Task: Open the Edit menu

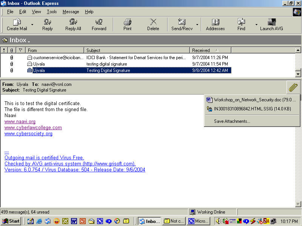Action: [x=23, y=12]
